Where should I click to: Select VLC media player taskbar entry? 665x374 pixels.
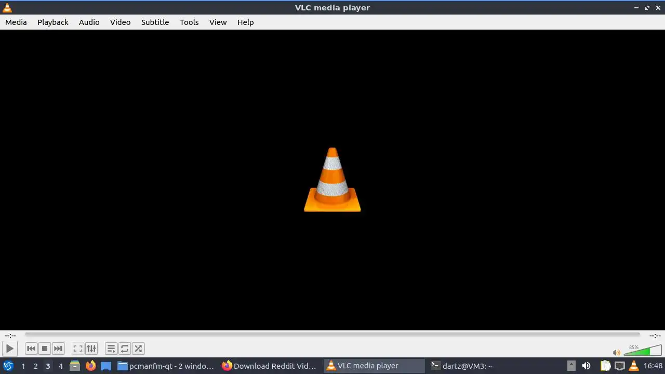[374, 366]
